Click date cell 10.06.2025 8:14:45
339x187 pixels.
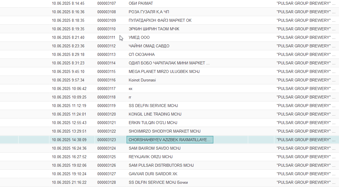pyautogui.click(x=68, y=4)
